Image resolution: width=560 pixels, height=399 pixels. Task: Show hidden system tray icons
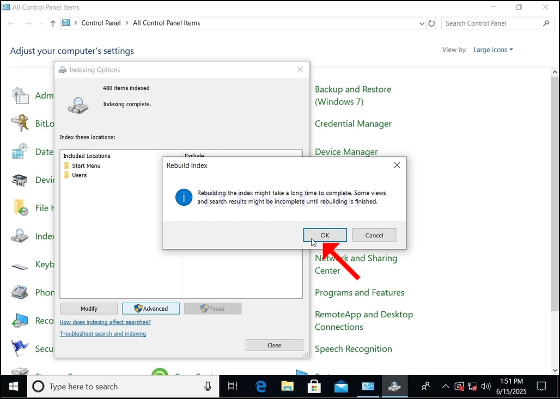446,386
